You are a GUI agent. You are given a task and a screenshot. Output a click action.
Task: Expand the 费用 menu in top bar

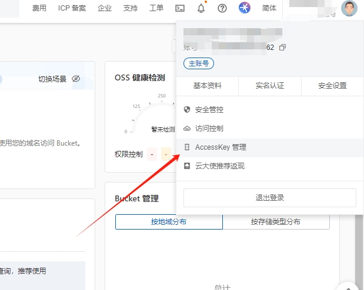39,8
